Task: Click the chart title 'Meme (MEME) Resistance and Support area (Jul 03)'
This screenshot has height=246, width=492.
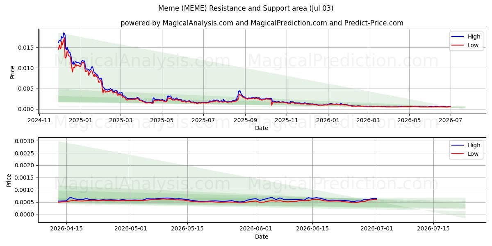Action: click(x=246, y=8)
